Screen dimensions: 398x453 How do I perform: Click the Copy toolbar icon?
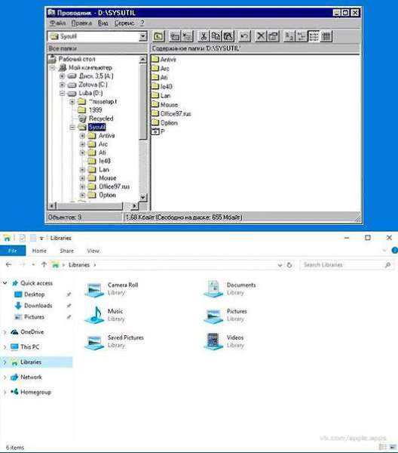pos(216,36)
